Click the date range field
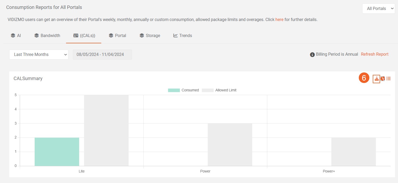The width and height of the screenshot is (398, 183). click(102, 55)
